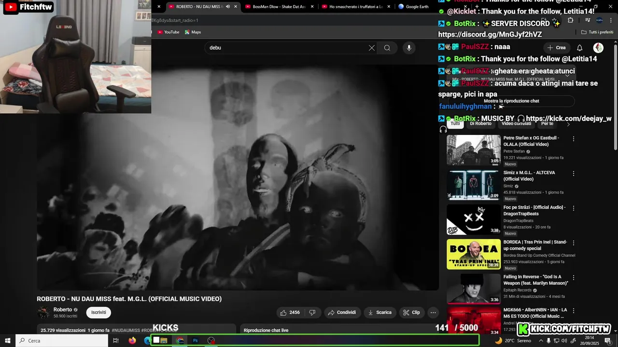Click the Crea create button

(556, 48)
